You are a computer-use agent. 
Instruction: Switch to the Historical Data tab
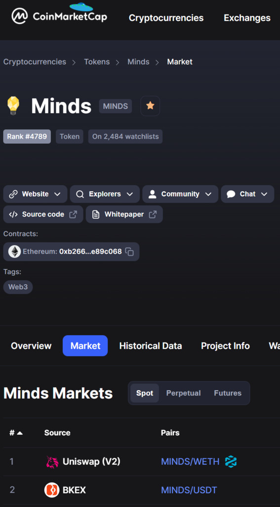[151, 346]
